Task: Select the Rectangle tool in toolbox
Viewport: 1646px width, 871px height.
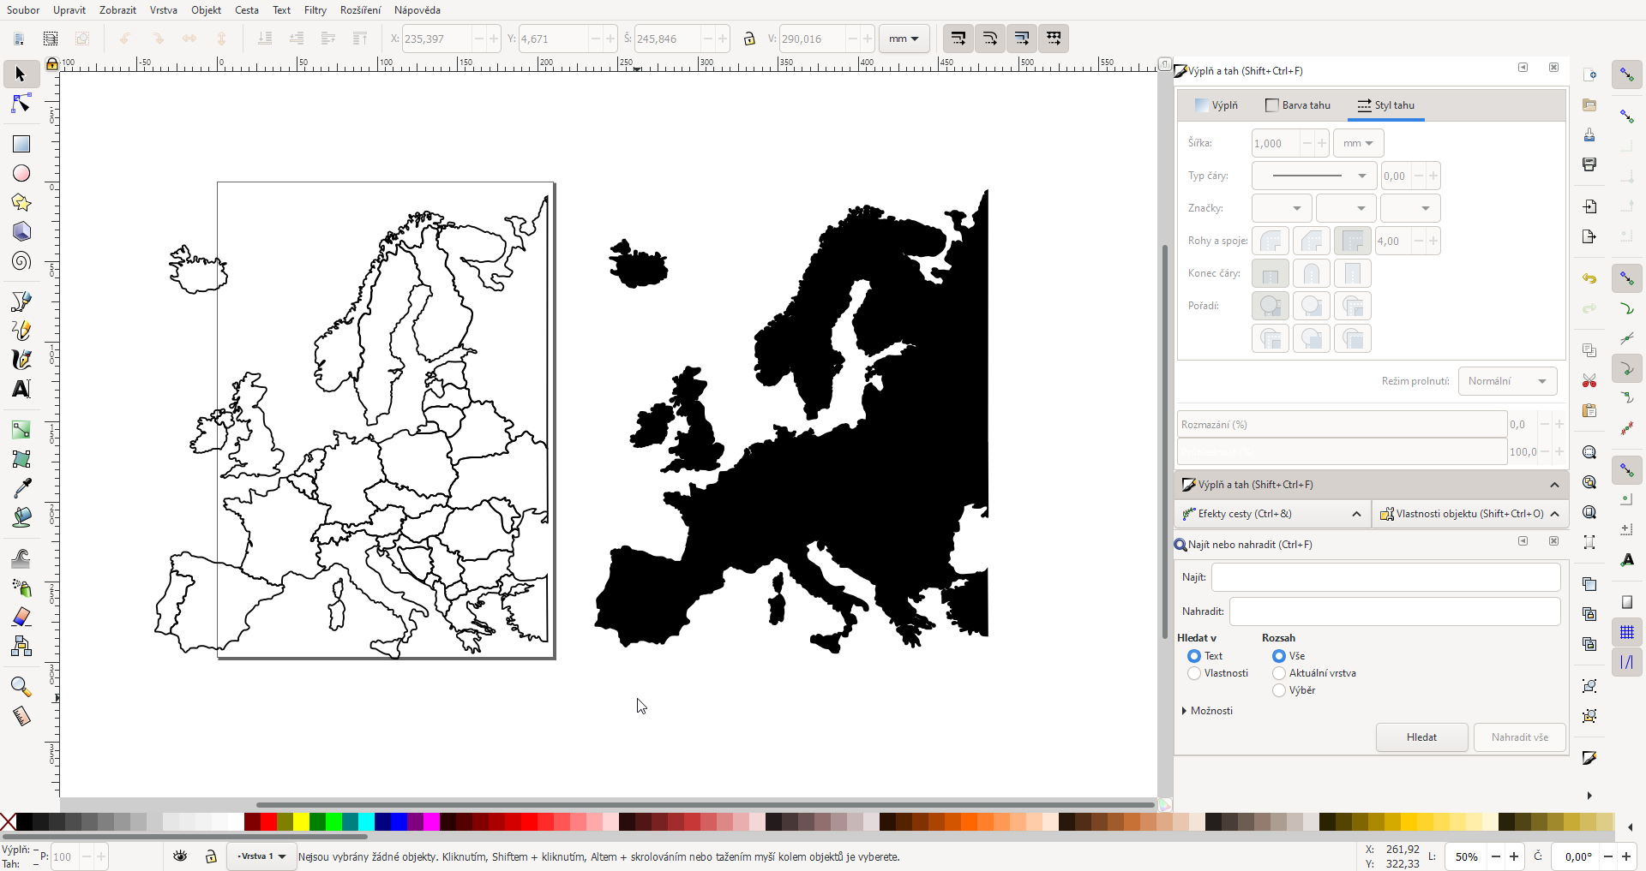Action: pyautogui.click(x=21, y=144)
